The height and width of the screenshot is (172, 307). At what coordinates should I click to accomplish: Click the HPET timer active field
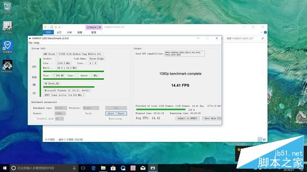64,95
